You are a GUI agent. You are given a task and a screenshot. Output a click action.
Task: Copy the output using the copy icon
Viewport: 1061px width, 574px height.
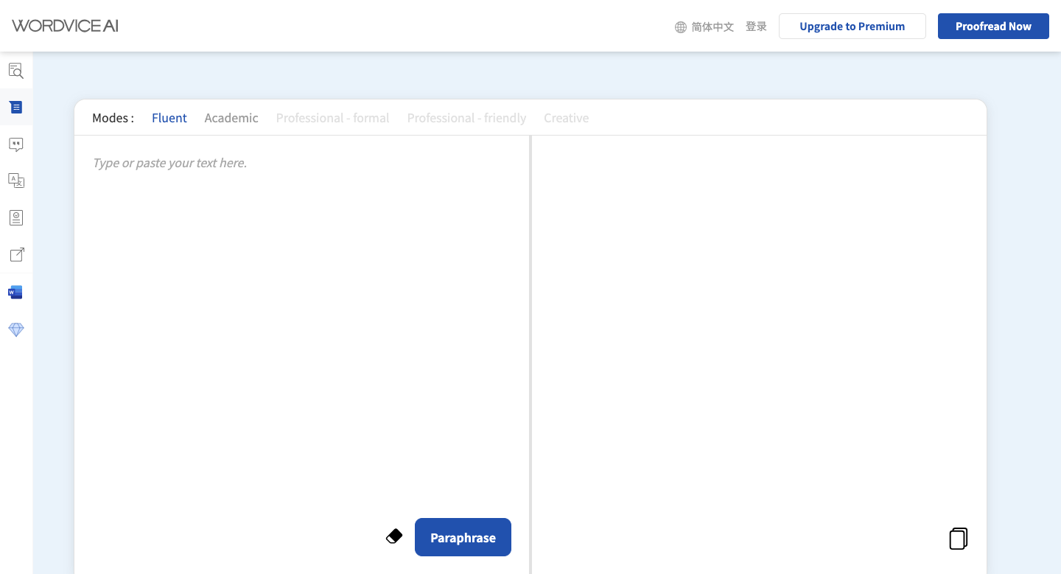click(958, 539)
